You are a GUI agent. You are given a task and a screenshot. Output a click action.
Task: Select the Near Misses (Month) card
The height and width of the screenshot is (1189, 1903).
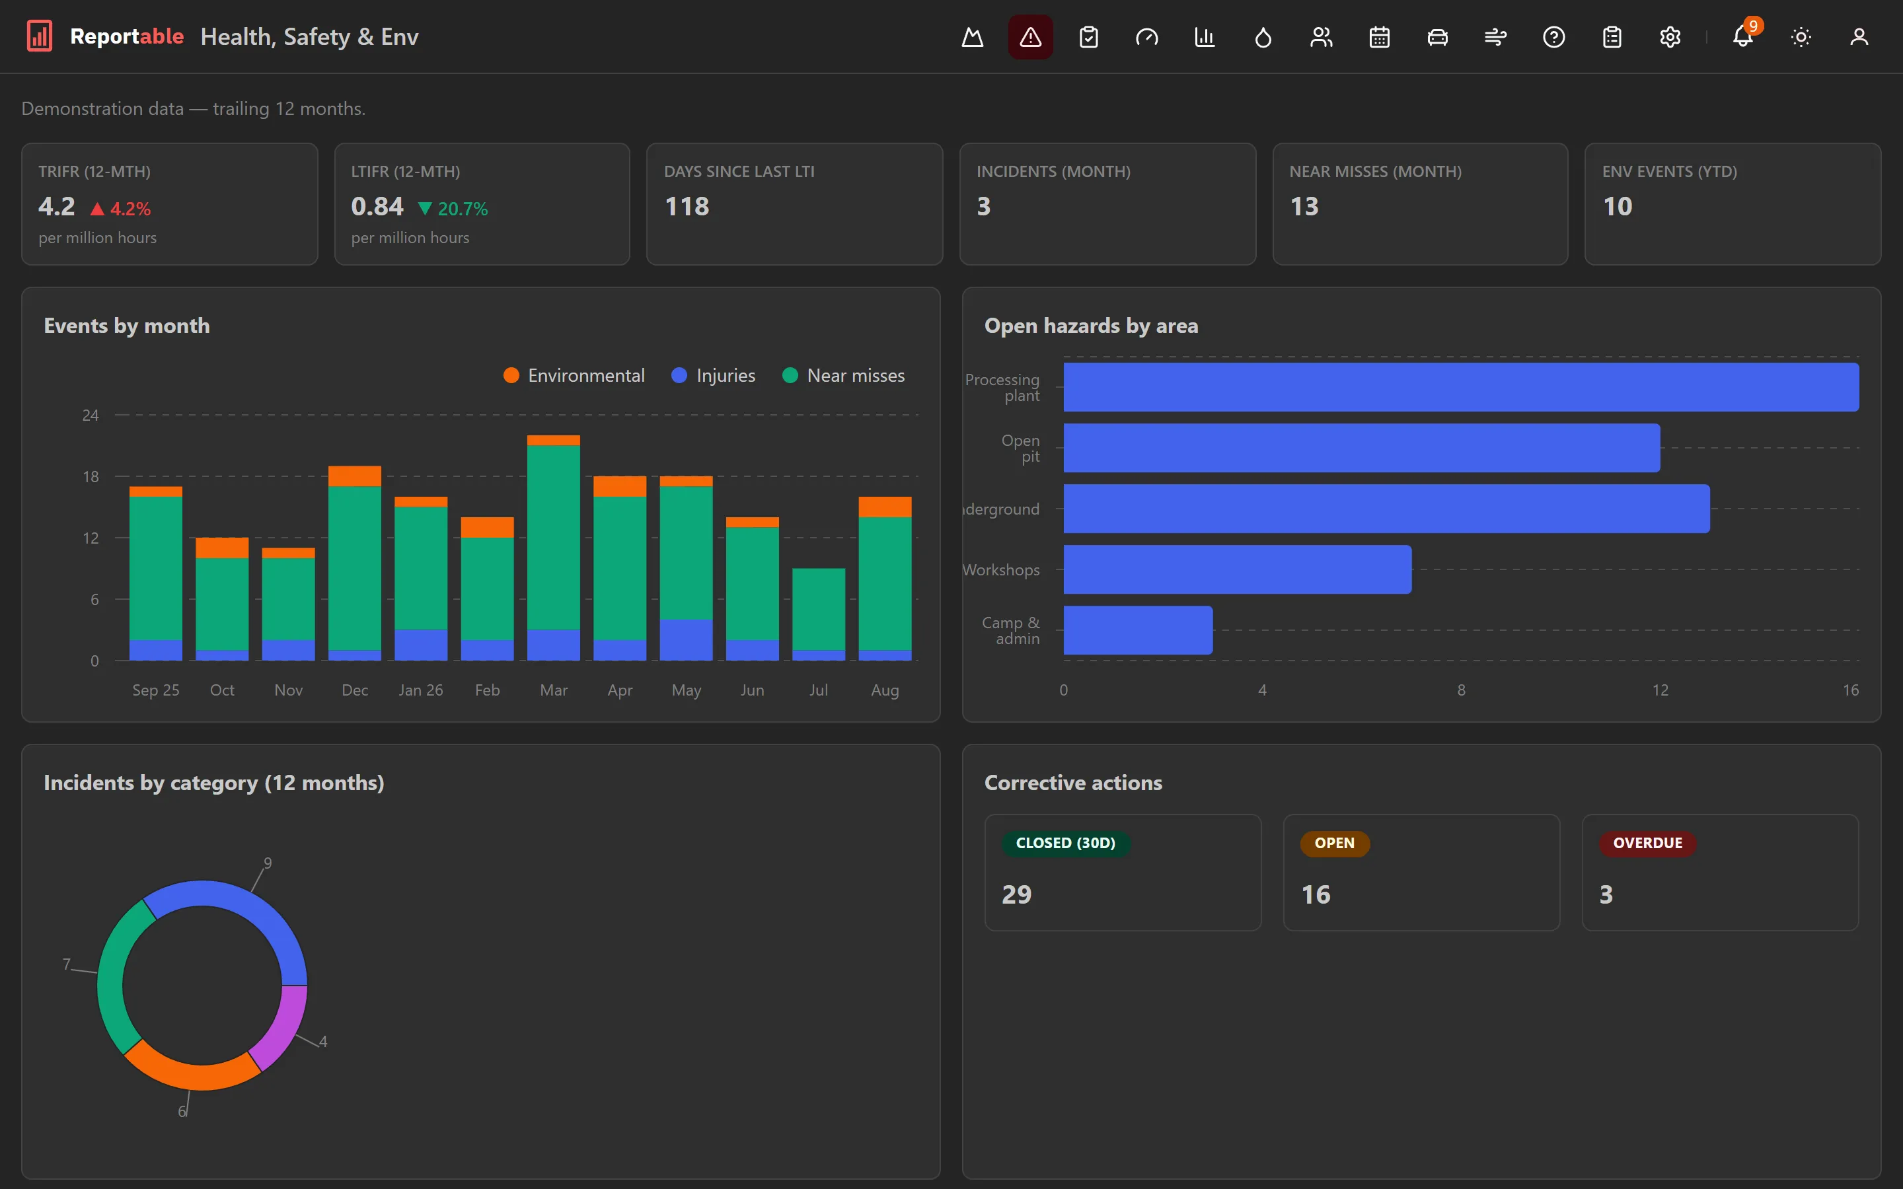click(1420, 203)
